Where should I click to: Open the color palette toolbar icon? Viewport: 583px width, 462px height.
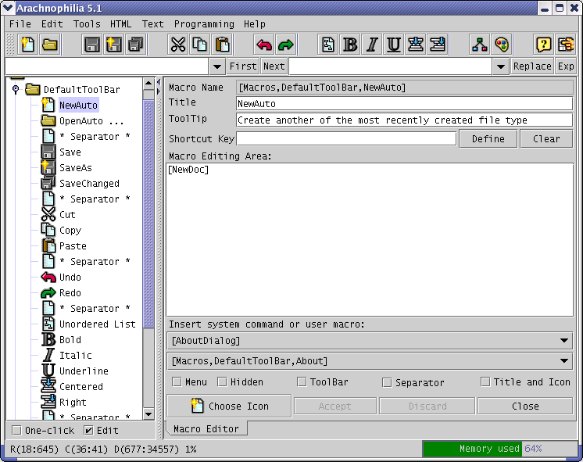[x=502, y=45]
